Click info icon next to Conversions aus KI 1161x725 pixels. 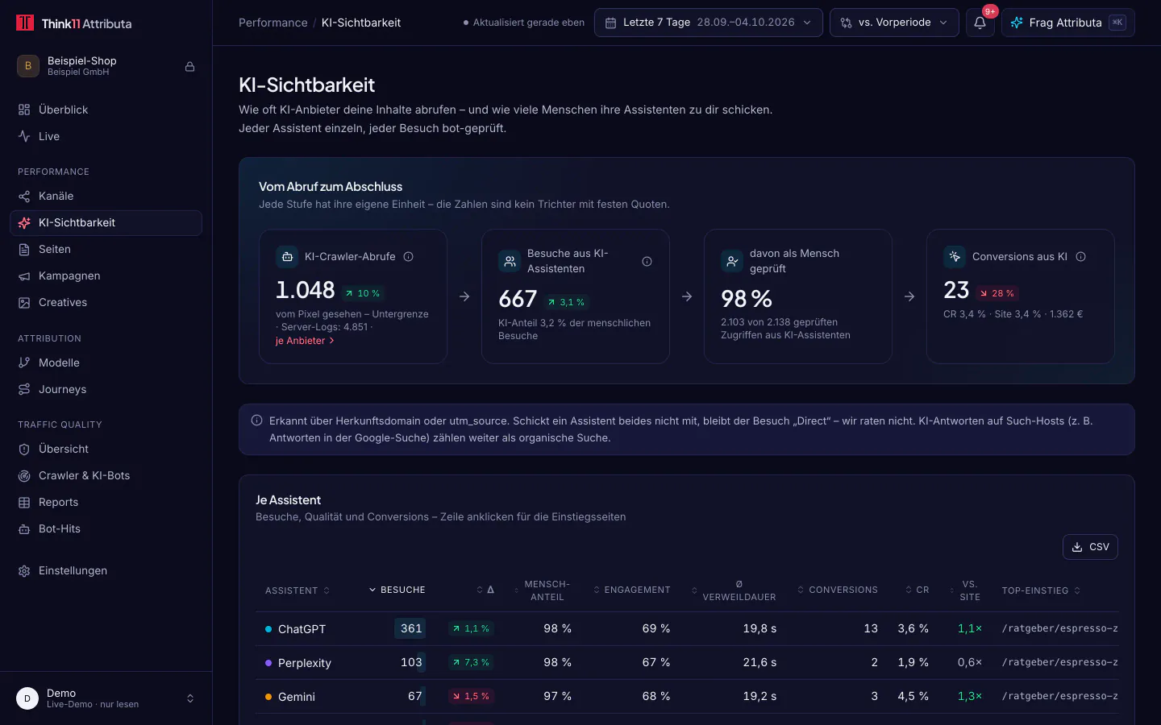pos(1081,257)
